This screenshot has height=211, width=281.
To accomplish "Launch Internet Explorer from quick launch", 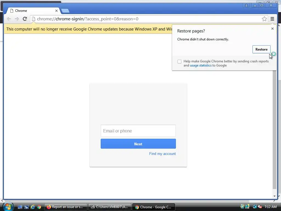I will pyautogui.click(x=33, y=207).
